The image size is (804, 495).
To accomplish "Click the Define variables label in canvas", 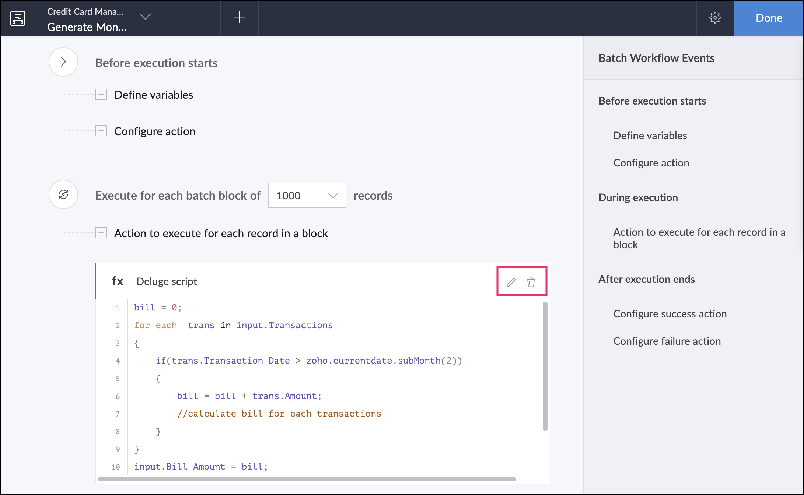I will [154, 95].
